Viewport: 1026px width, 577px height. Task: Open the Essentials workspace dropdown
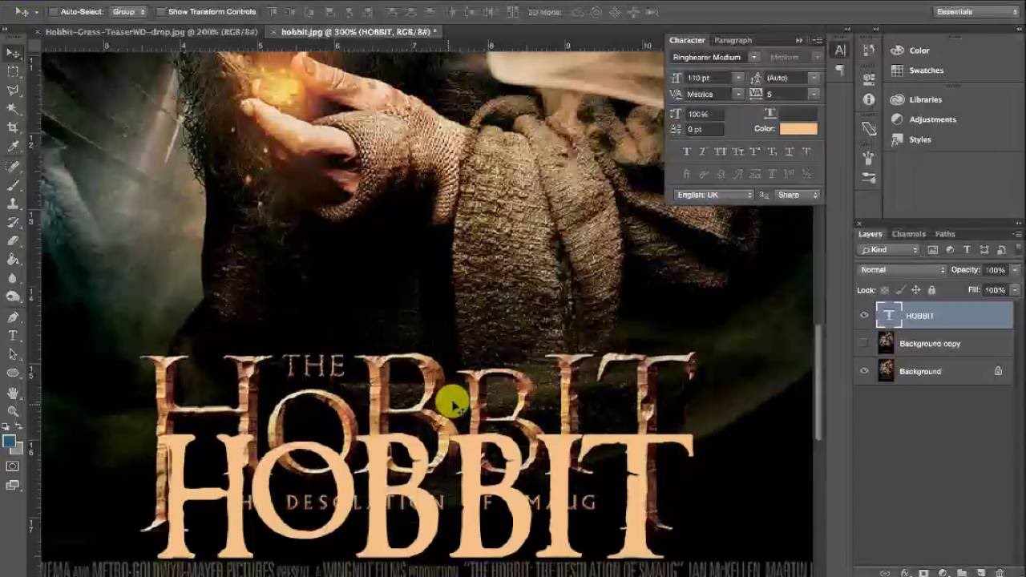pos(976,12)
